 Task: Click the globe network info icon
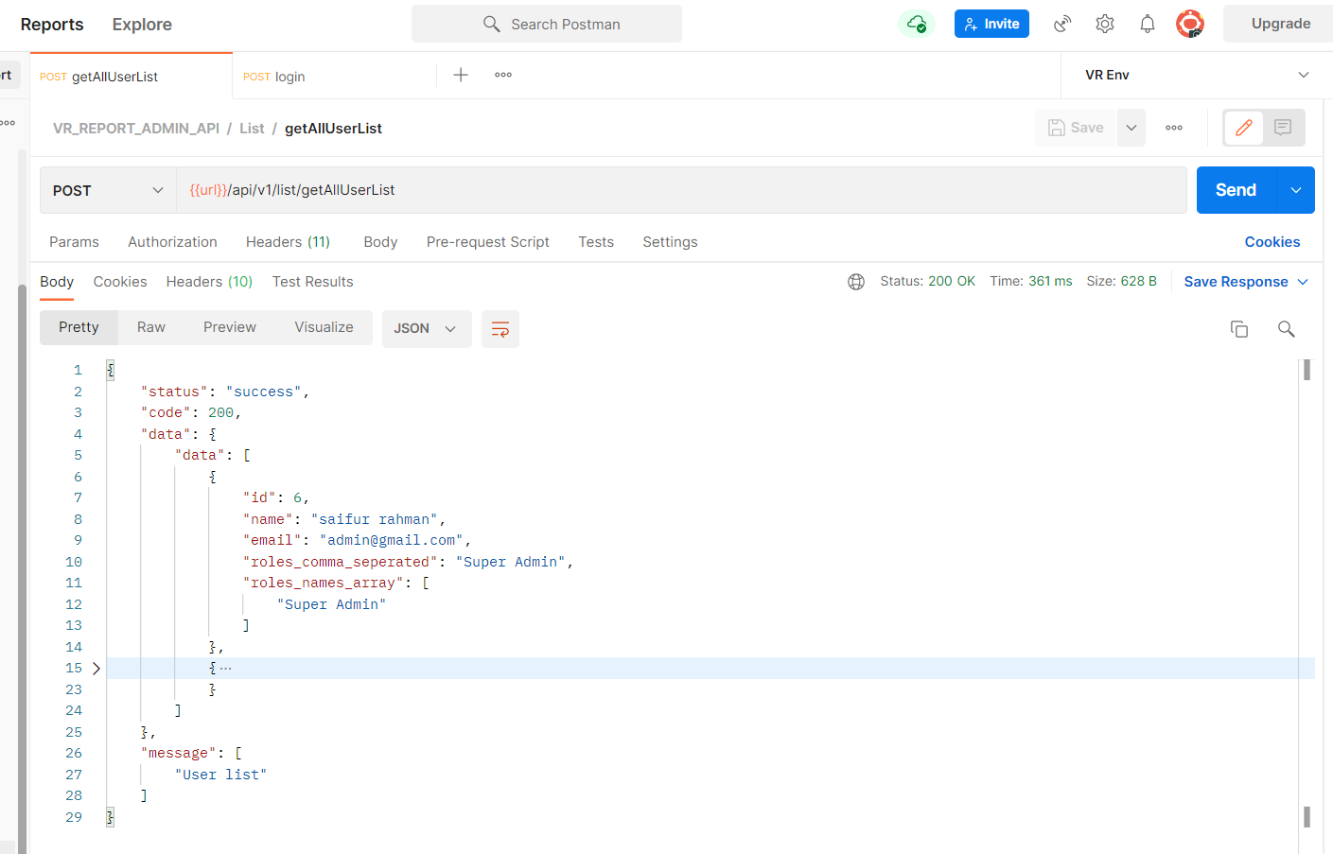pos(856,282)
